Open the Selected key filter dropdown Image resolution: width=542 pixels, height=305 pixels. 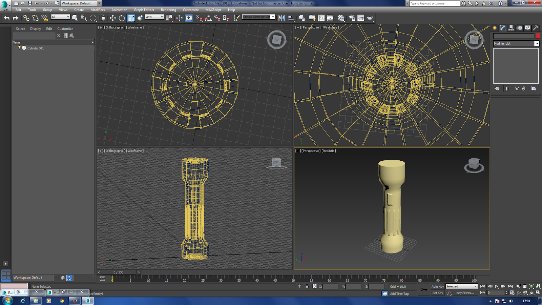click(x=461, y=286)
